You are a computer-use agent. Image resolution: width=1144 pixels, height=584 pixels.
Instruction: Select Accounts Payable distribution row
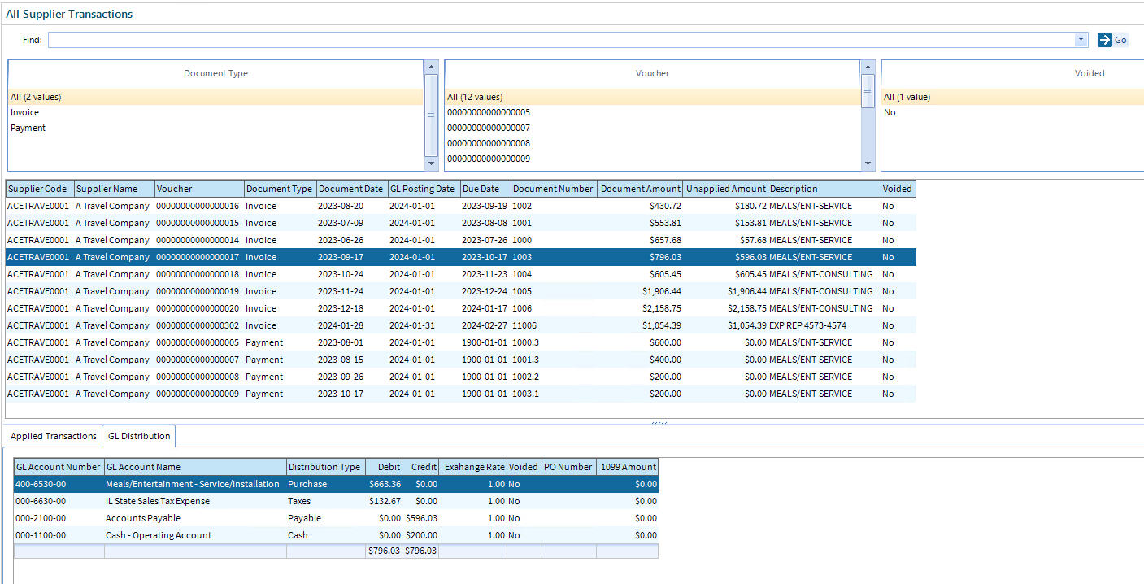point(336,518)
